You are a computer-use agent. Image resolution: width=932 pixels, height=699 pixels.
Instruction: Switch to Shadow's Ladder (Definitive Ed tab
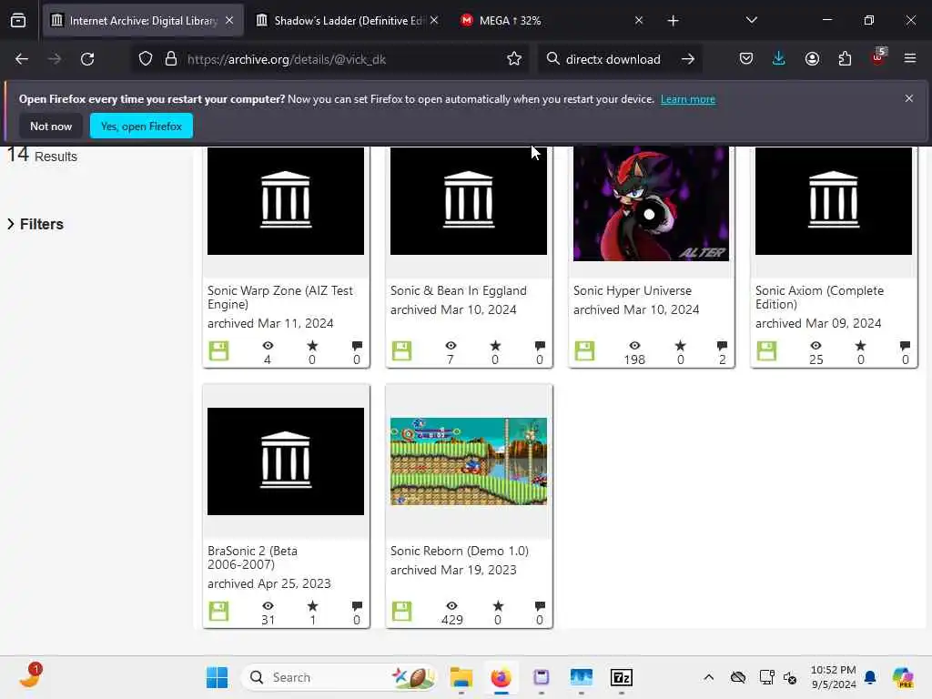coord(348,21)
